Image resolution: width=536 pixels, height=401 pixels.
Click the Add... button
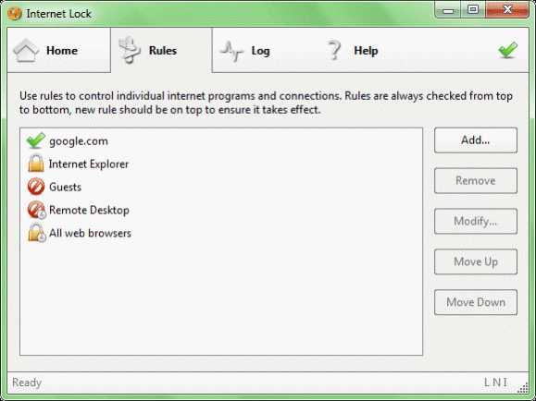coord(476,140)
